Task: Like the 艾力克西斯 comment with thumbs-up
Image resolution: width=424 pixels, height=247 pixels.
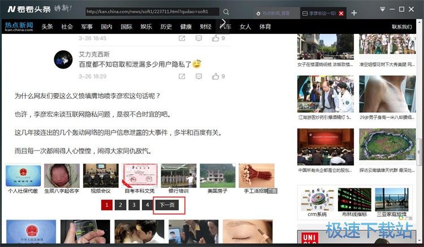Action: pyautogui.click(x=215, y=76)
